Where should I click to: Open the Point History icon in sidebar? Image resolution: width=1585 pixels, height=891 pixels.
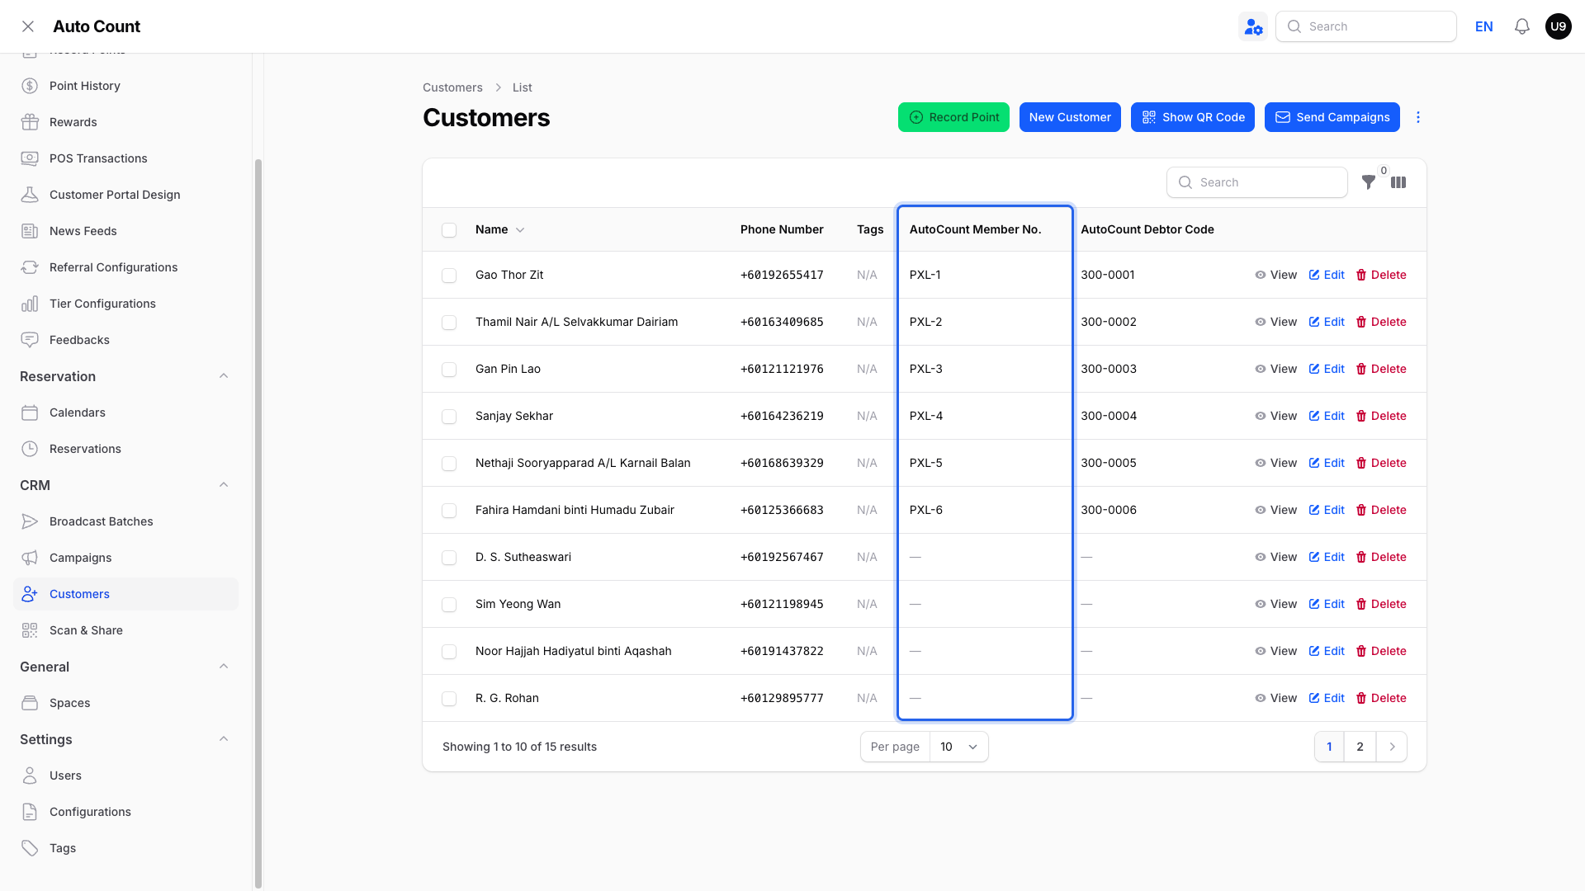click(x=30, y=86)
